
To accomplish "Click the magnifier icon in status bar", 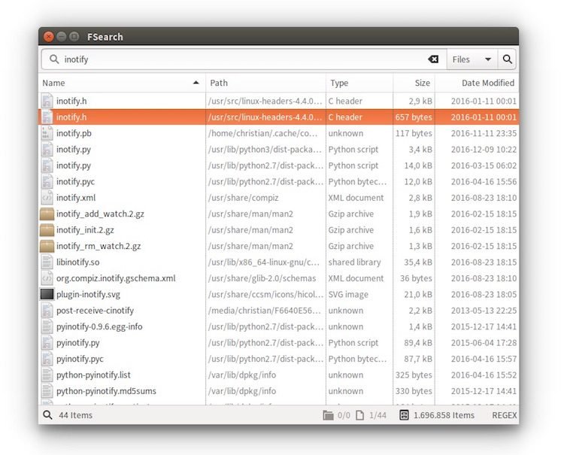I will (47, 415).
